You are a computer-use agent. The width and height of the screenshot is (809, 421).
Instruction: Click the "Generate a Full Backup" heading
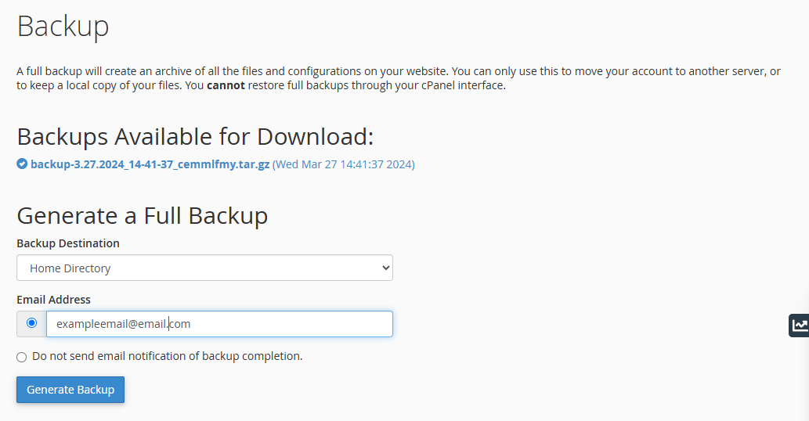142,215
